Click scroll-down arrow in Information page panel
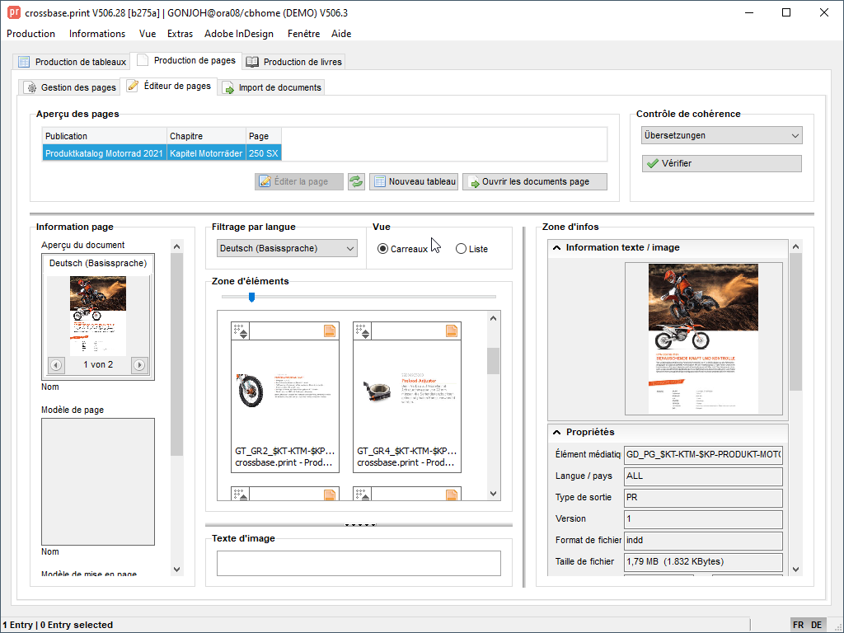 click(x=176, y=569)
